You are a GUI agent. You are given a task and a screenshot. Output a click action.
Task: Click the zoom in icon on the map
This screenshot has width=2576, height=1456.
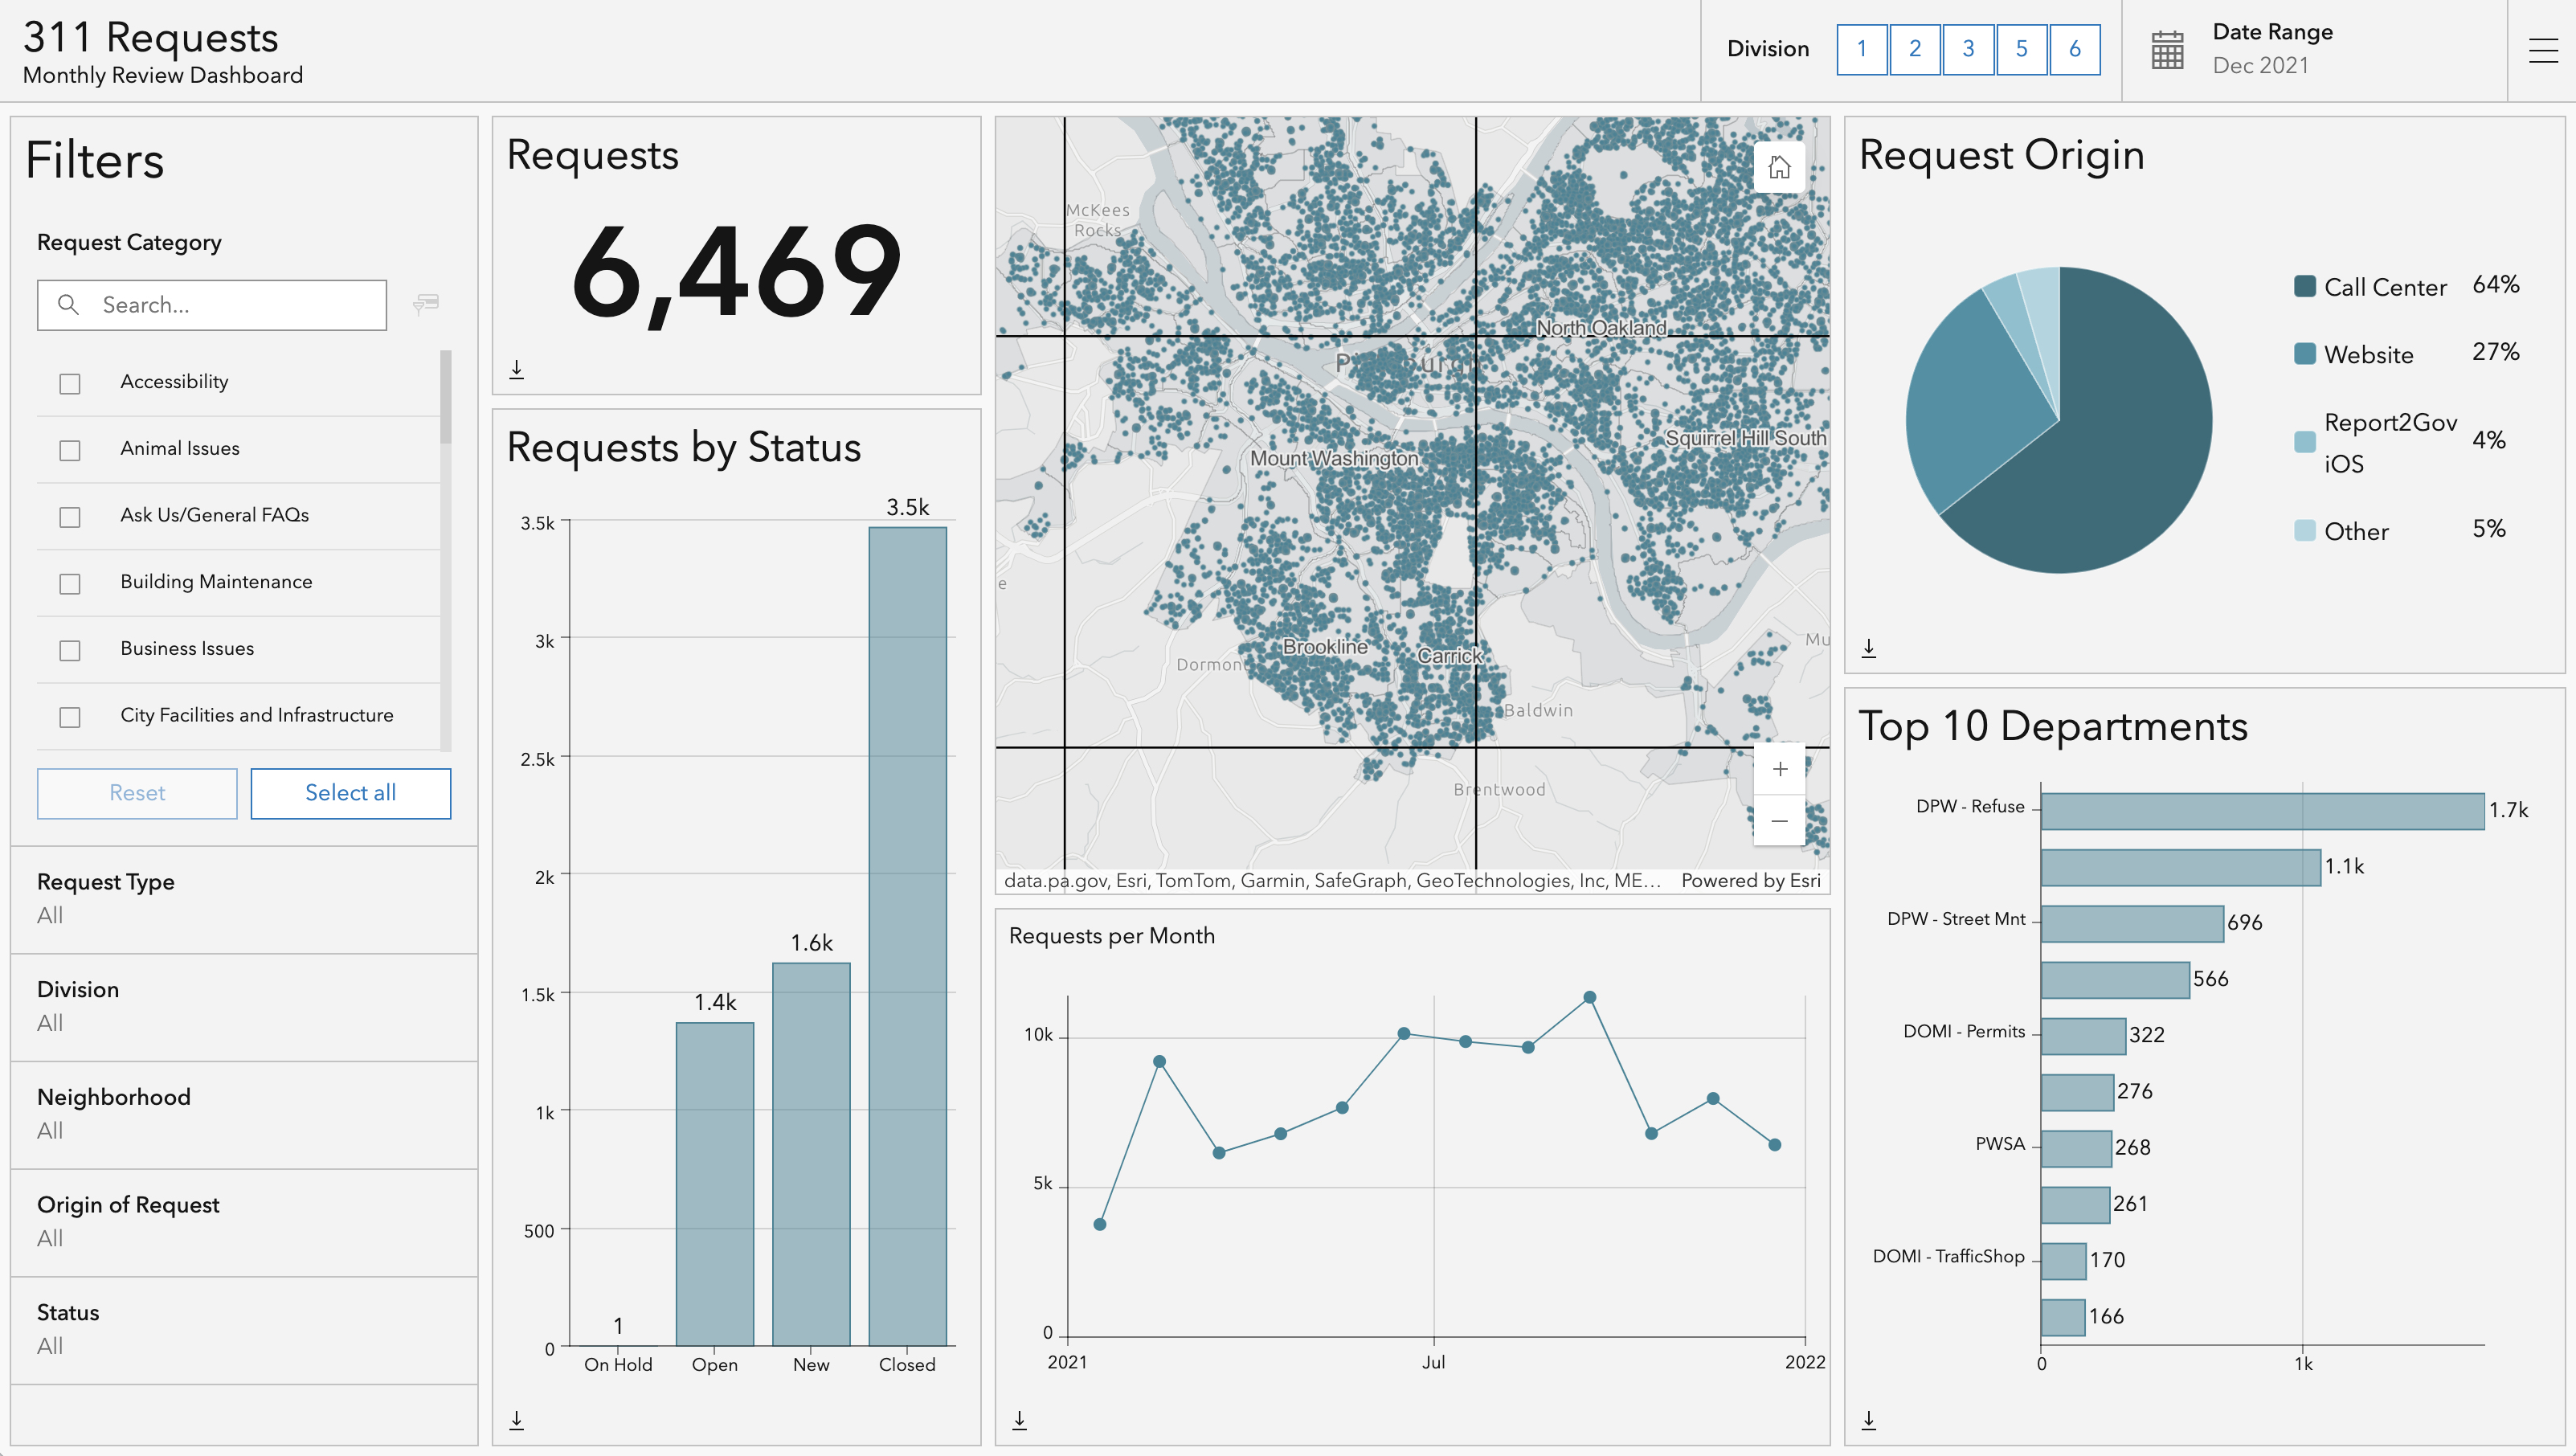click(1781, 770)
